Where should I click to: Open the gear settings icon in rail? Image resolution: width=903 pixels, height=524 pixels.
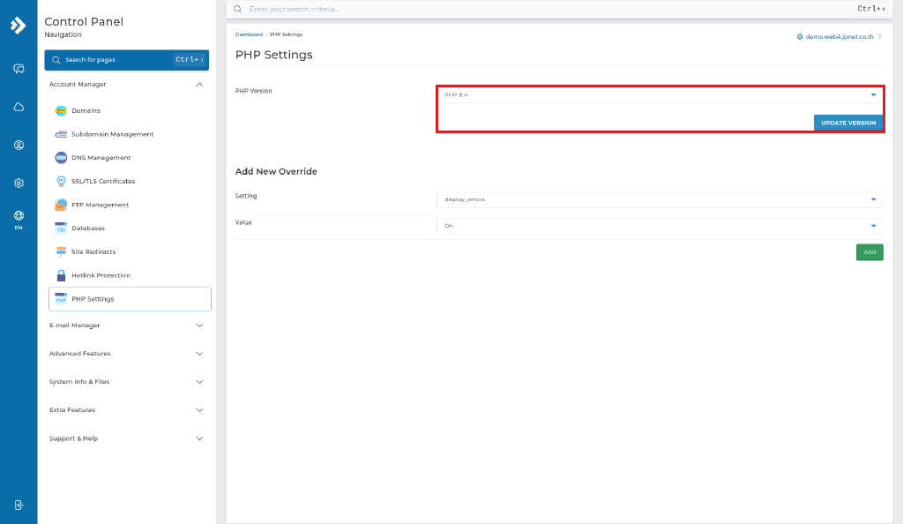point(19,183)
